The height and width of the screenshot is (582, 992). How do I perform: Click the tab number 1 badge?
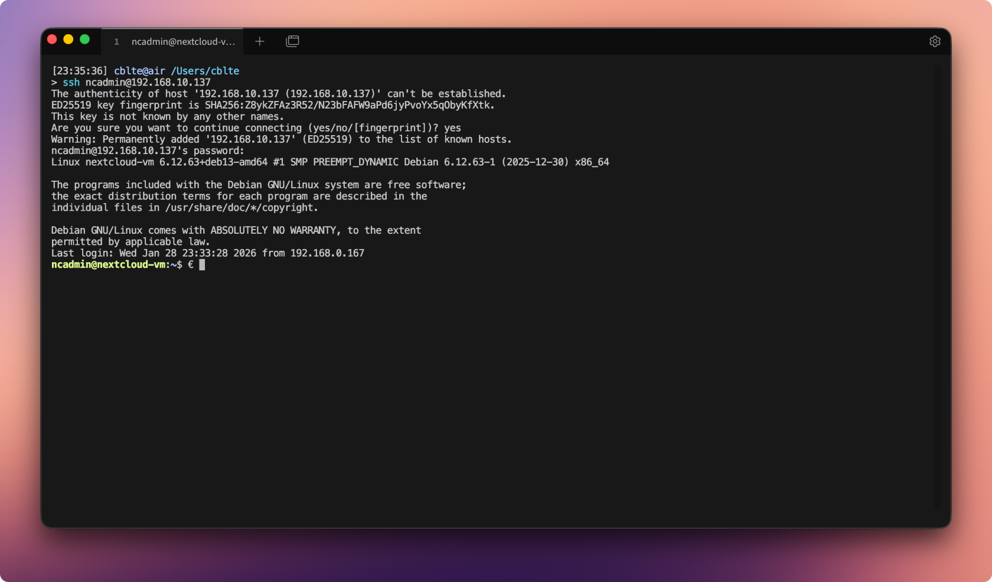(116, 42)
